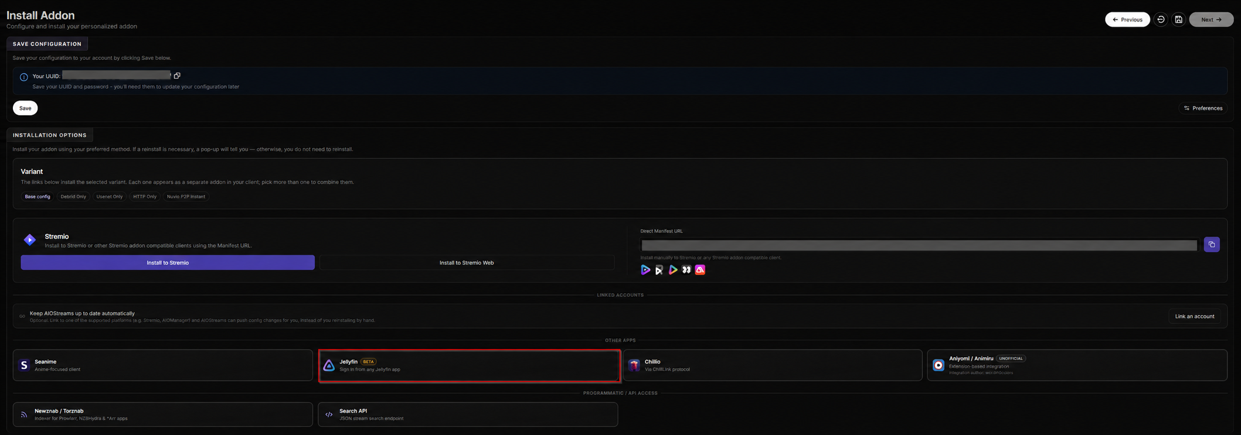Viewport: 1241px width, 435px height.
Task: Click the Direct Manifest URL label
Action: click(661, 231)
